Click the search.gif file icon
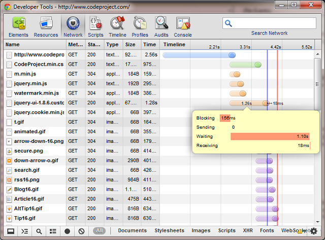 tap(9, 170)
